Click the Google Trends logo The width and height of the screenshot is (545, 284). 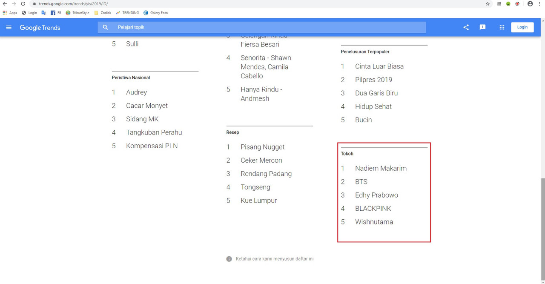[x=40, y=28]
